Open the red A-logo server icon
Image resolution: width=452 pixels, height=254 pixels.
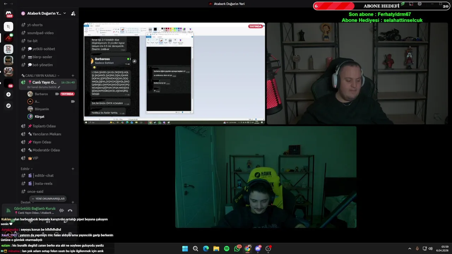(8, 37)
